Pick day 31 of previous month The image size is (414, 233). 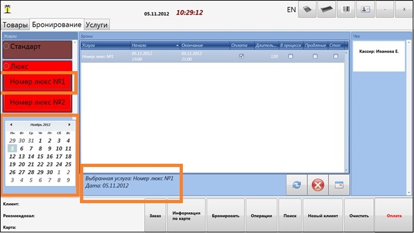(31, 141)
